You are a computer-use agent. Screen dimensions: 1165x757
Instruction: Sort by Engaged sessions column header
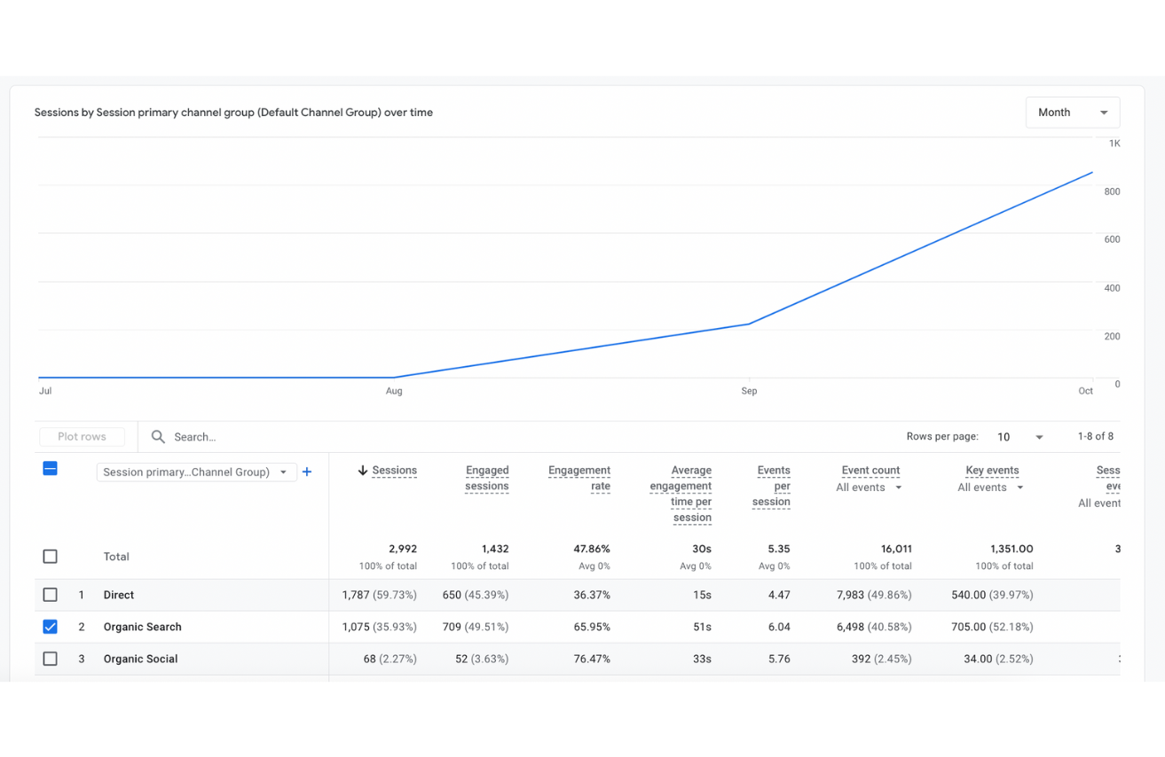click(486, 478)
